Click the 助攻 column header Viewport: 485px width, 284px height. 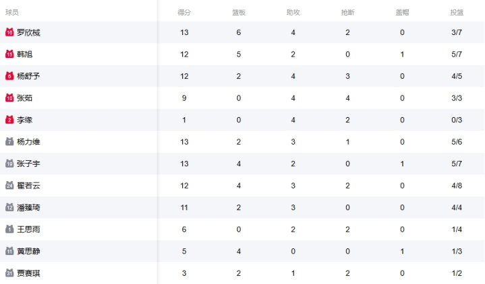pyautogui.click(x=293, y=12)
